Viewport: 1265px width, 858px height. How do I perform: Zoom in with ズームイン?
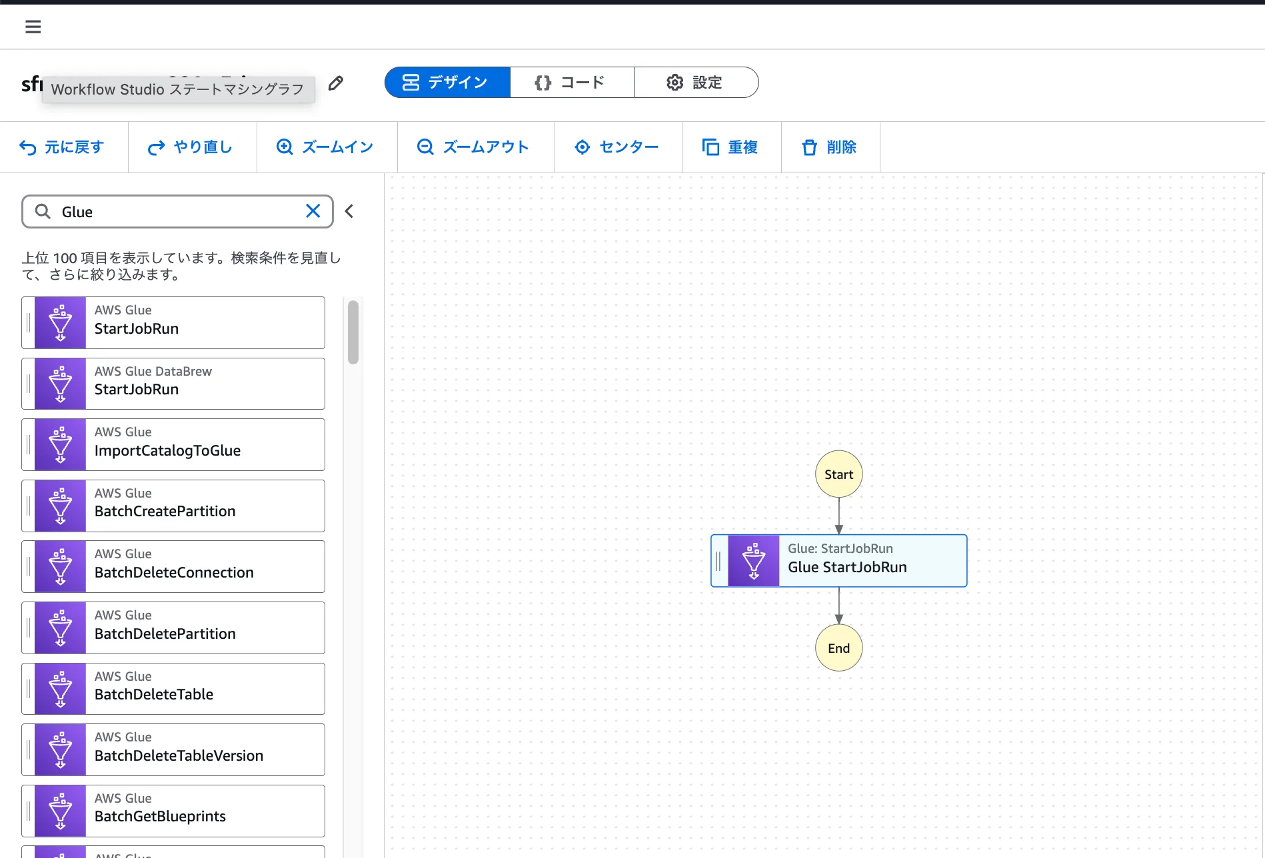[326, 147]
